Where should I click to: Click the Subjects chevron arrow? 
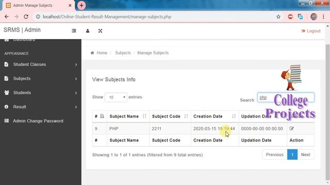coord(76,79)
